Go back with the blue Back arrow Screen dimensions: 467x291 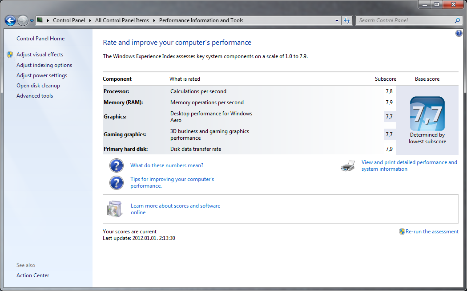point(10,20)
